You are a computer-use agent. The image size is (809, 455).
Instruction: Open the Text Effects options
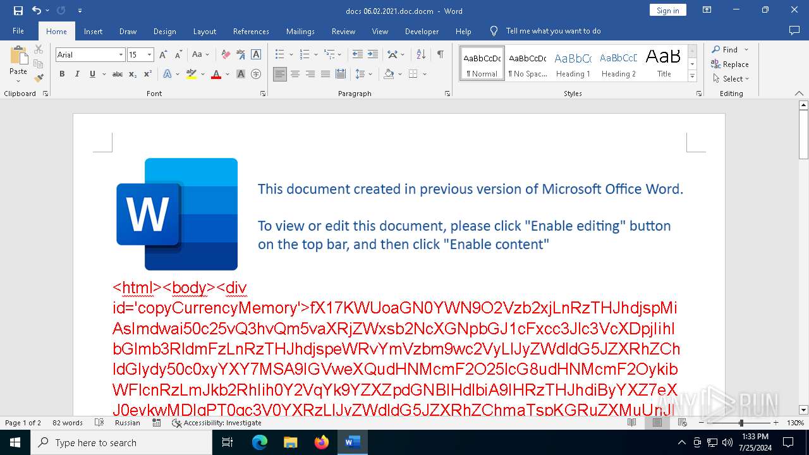[171, 74]
